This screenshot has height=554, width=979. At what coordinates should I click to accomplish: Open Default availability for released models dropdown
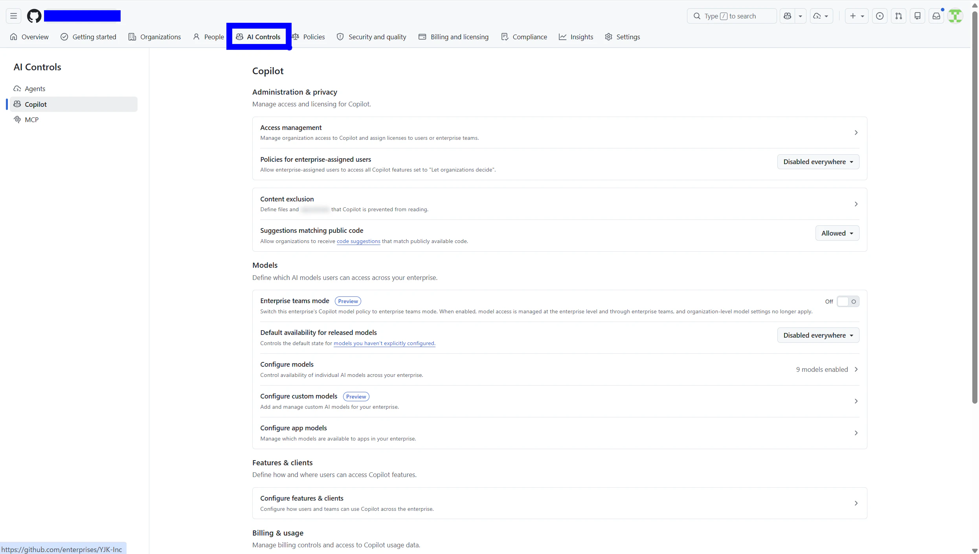818,335
